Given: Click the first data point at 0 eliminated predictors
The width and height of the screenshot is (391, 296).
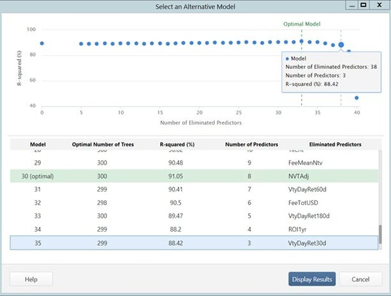Looking at the screenshot, I should [x=42, y=44].
